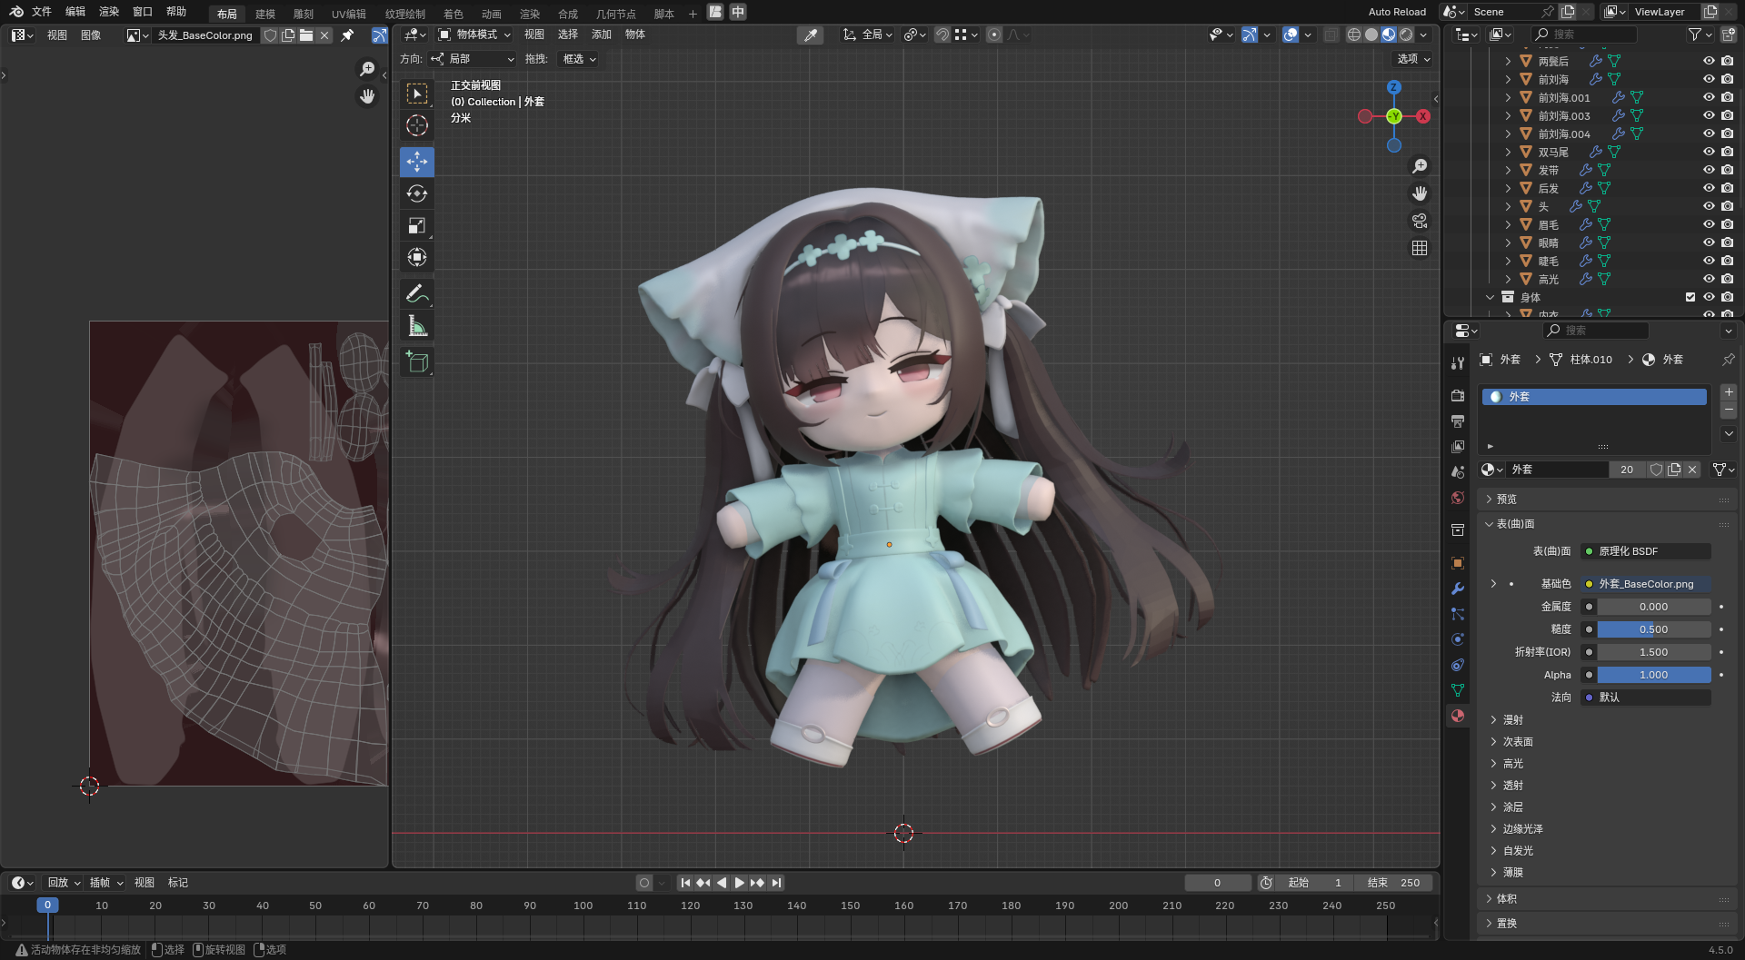This screenshot has width=1745, height=960.
Task: Click the Add Cube tool icon
Action: coord(417,362)
